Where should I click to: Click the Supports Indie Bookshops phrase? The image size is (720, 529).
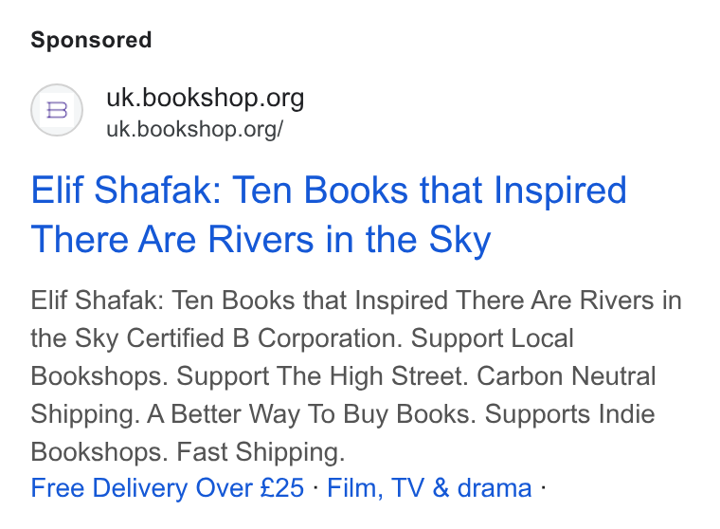pos(570,413)
